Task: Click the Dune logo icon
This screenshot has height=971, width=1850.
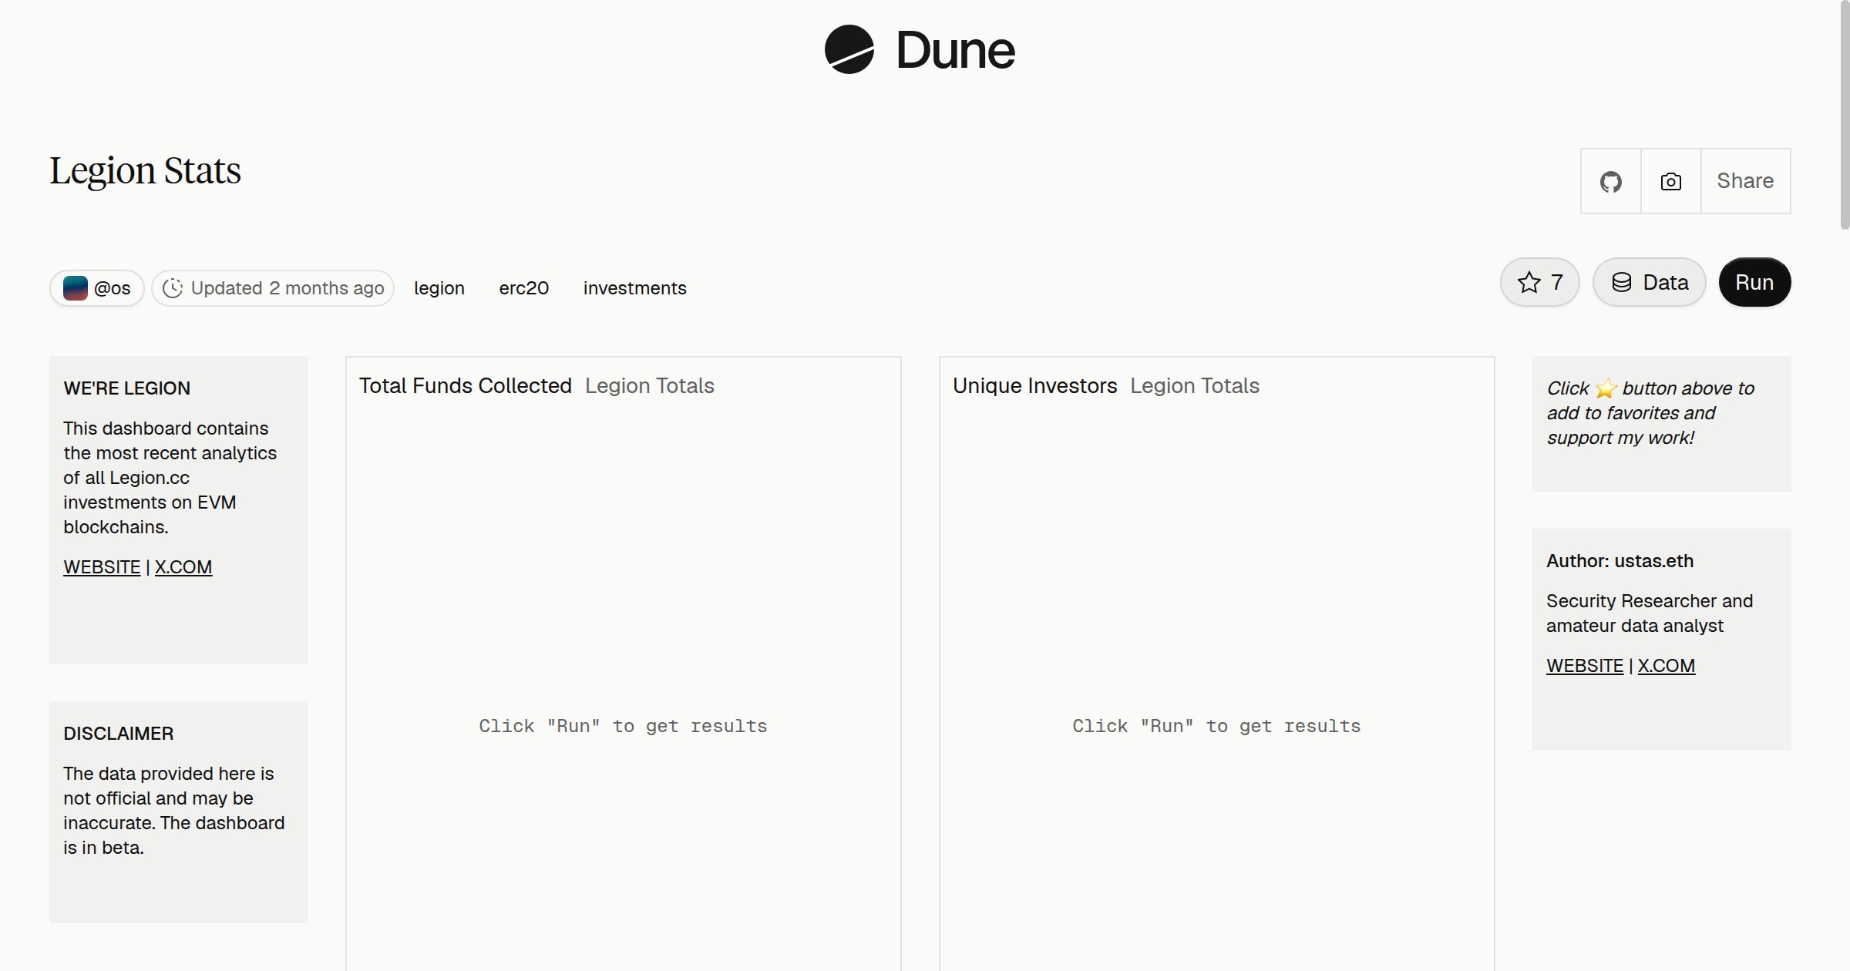Action: click(x=849, y=49)
